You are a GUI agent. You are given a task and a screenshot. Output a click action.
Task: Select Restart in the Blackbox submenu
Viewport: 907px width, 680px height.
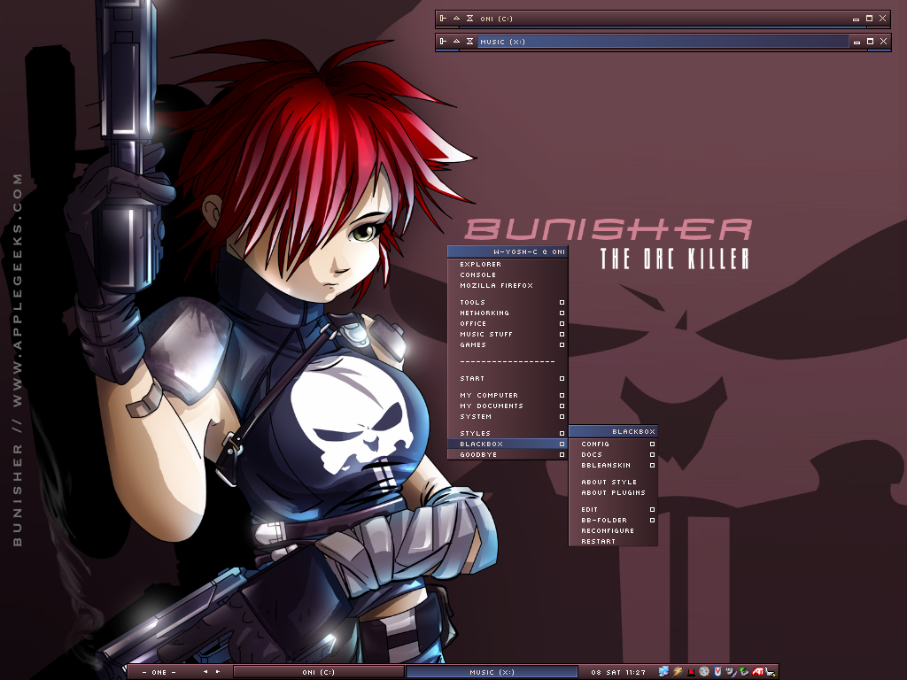click(x=613, y=541)
